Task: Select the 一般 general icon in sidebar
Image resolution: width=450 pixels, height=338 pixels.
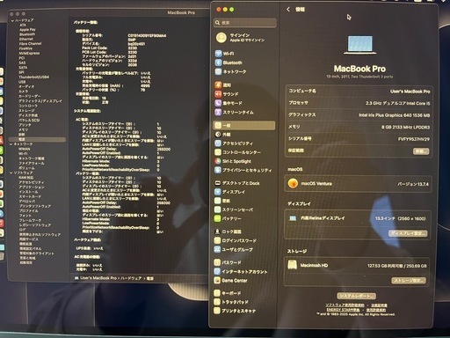Action: click(x=218, y=126)
